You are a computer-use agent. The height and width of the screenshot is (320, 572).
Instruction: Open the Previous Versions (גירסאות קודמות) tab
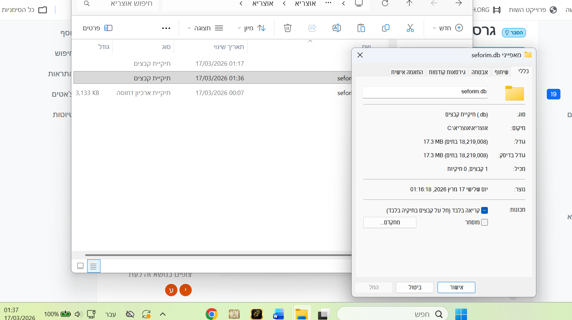point(447,72)
